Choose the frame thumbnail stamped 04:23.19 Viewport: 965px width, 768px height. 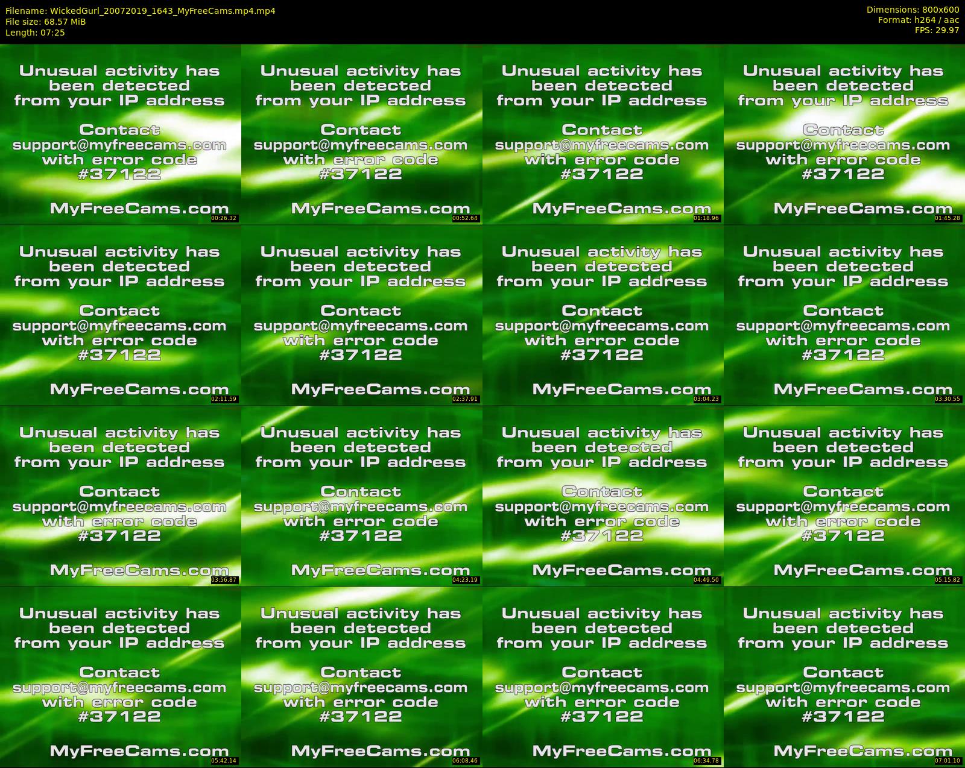click(x=362, y=496)
